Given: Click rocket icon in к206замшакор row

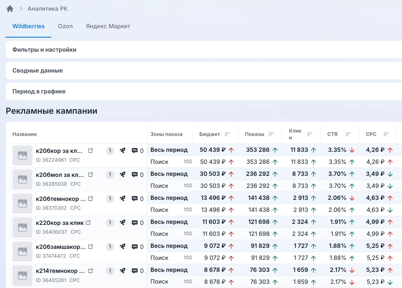Looking at the screenshot, I should pyautogui.click(x=122, y=246).
